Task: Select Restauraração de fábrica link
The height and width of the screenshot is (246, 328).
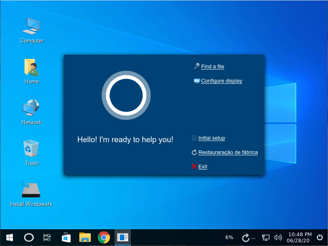Action: click(x=228, y=152)
